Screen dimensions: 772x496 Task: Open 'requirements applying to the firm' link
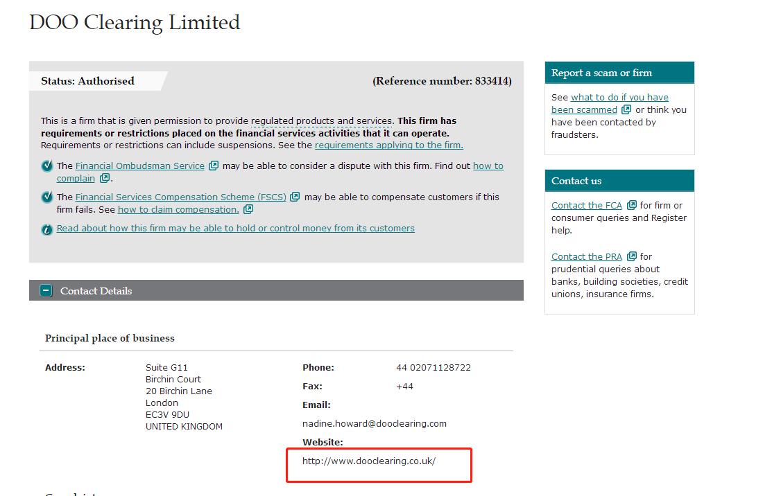[388, 145]
